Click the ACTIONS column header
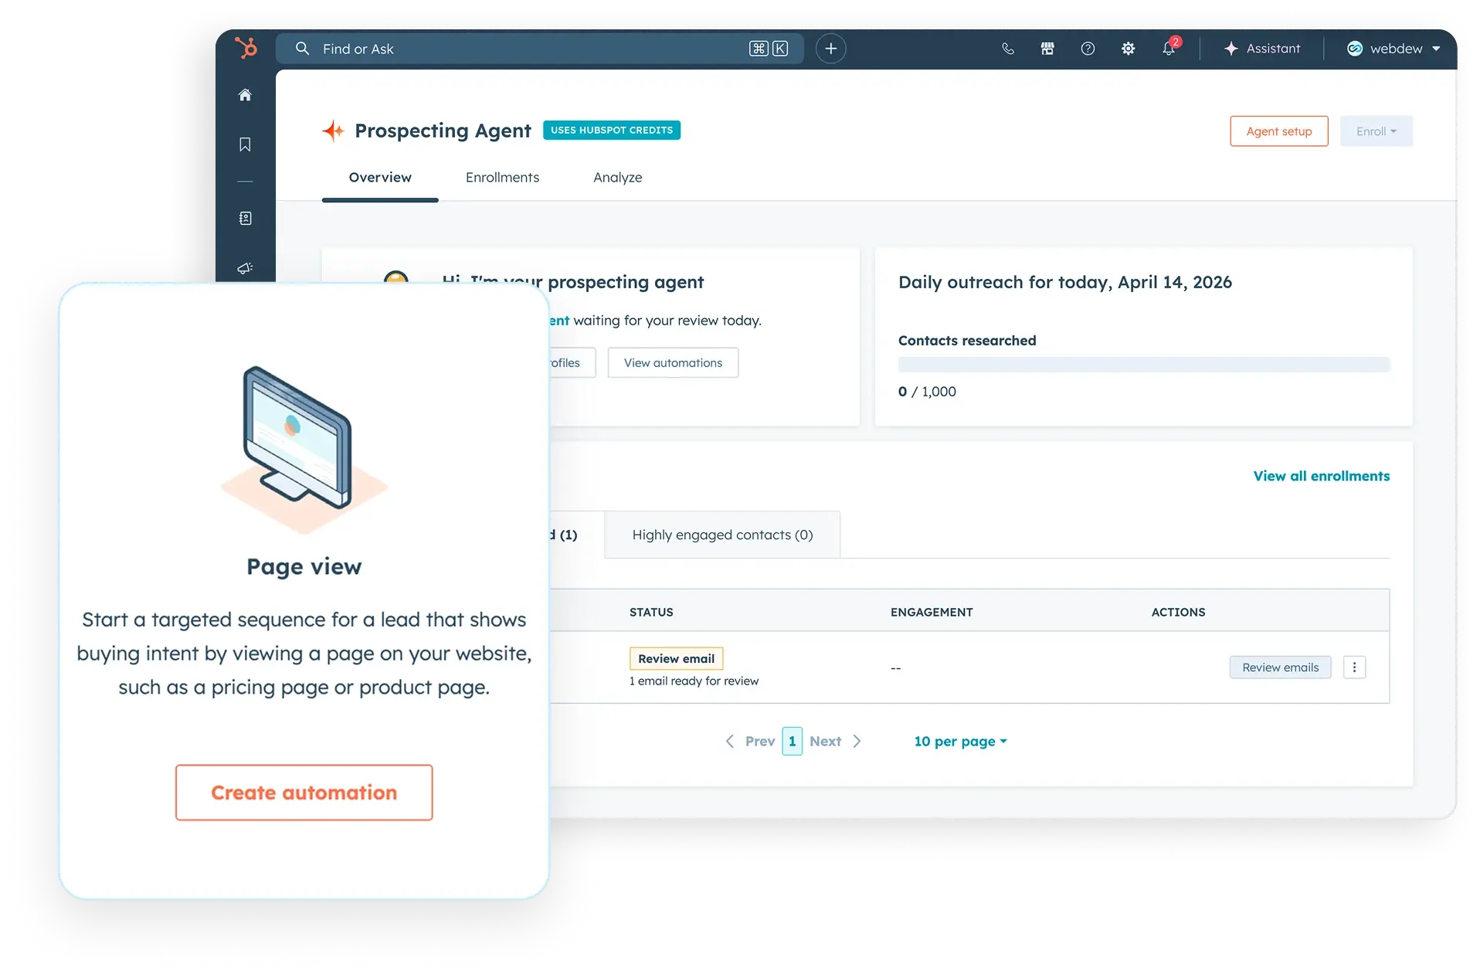 1178,613
